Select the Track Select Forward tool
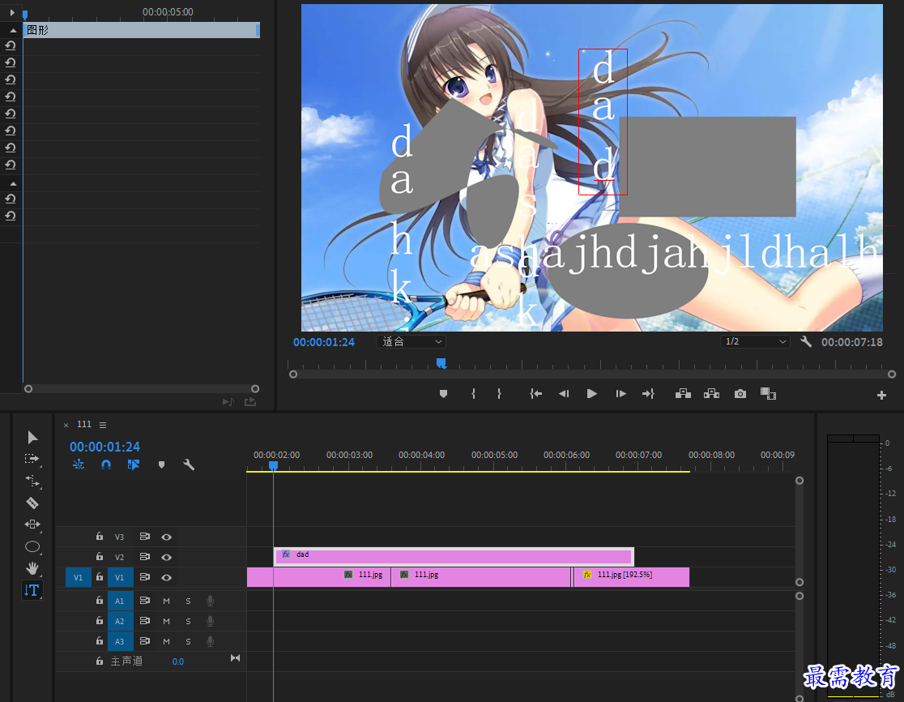 [32, 459]
